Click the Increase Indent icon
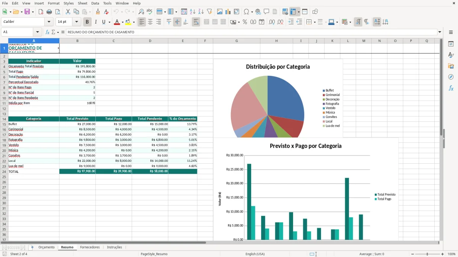458x257 pixels. (x=291, y=22)
